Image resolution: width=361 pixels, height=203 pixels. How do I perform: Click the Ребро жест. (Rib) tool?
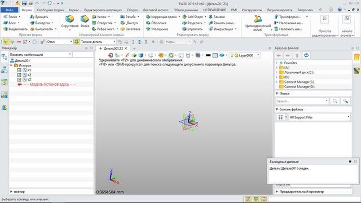pos(103,29)
